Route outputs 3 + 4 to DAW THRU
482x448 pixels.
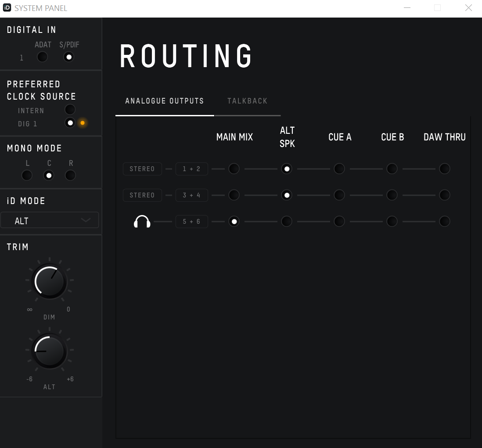[445, 195]
